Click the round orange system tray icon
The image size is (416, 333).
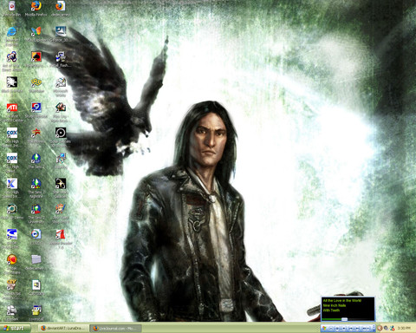pyautogui.click(x=380, y=328)
